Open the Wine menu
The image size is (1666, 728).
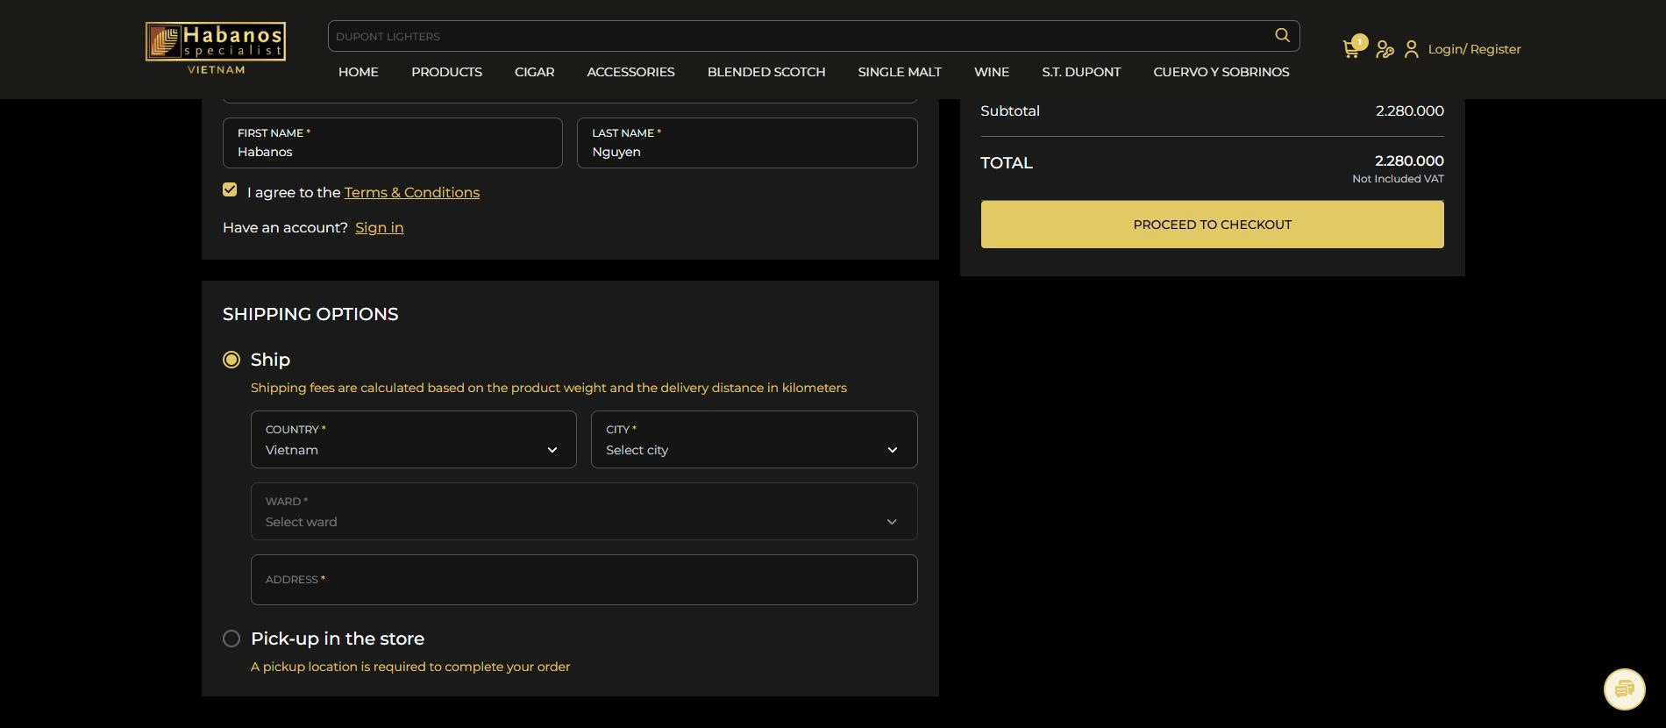[x=992, y=72]
